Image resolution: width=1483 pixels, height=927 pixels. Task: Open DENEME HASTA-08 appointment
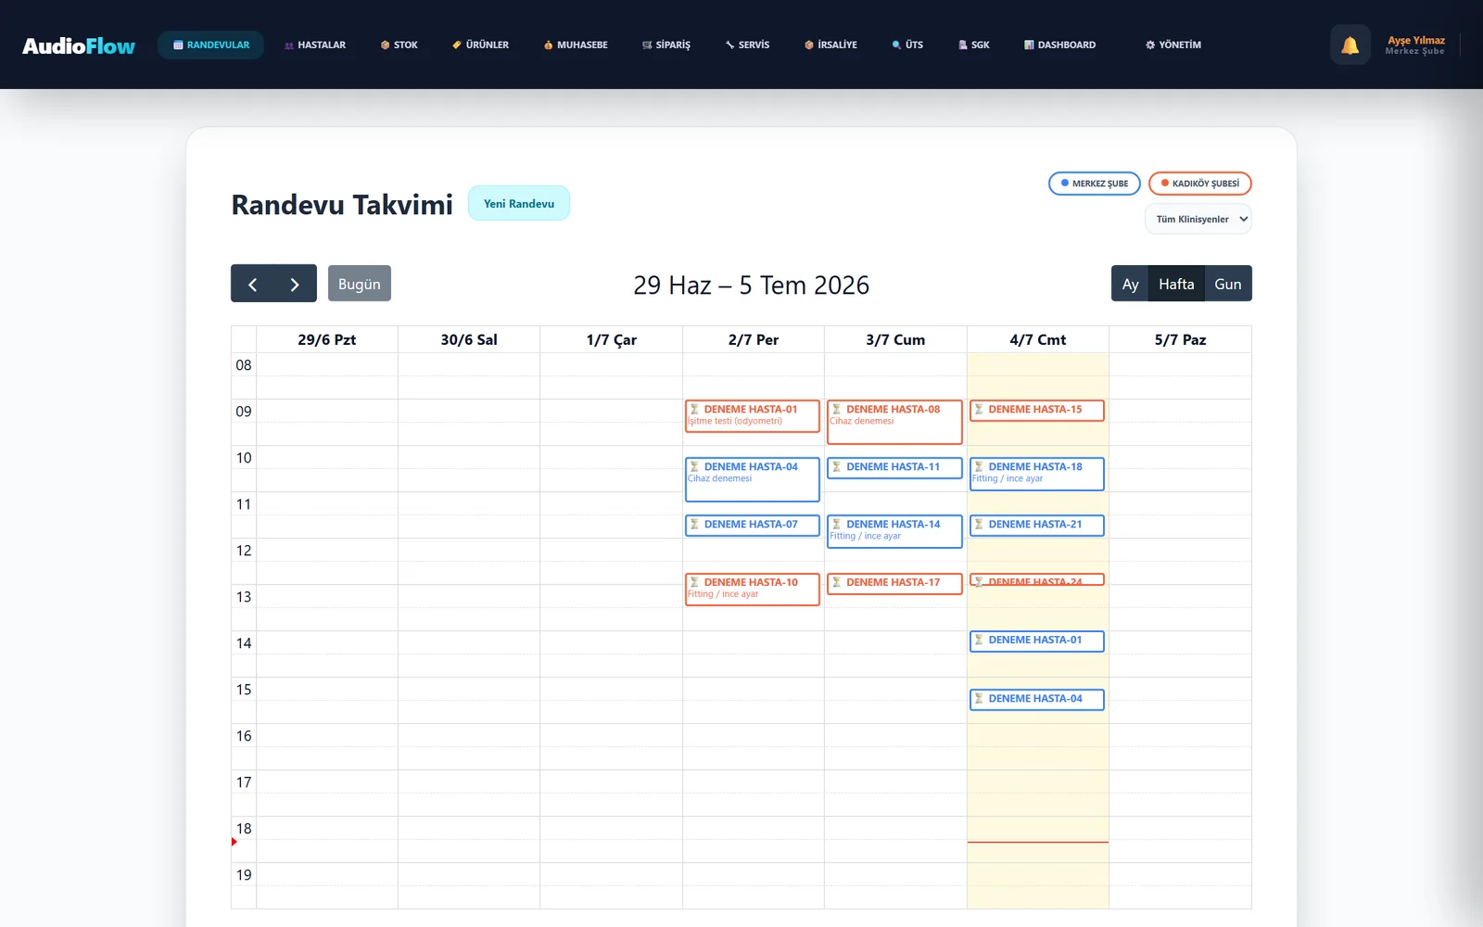894,422
